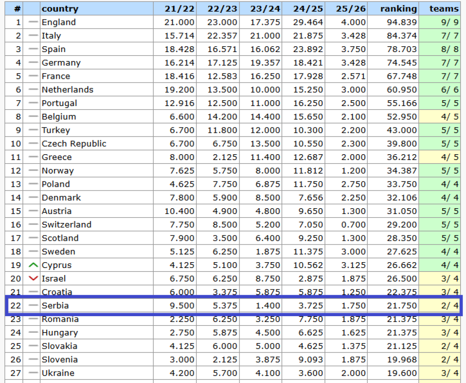466x383 pixels.
Task: Open the Netherlands country link
Action: [68, 90]
